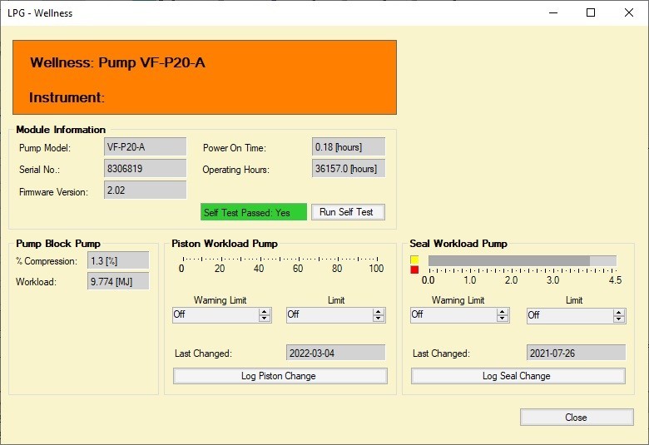
Task: Click the Firmware Version field
Action: 145,190
